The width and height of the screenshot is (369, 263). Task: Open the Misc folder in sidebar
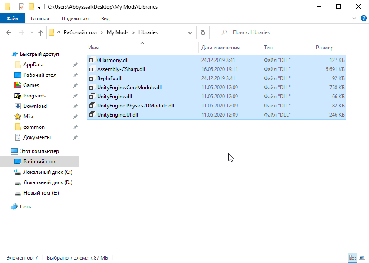(29, 117)
